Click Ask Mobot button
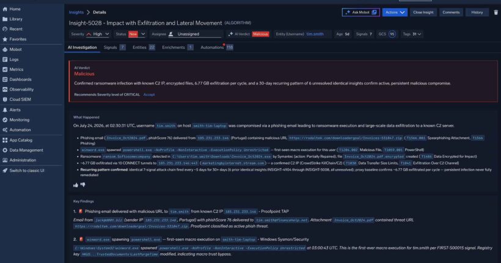This screenshot has height=263, width=501. point(360,12)
